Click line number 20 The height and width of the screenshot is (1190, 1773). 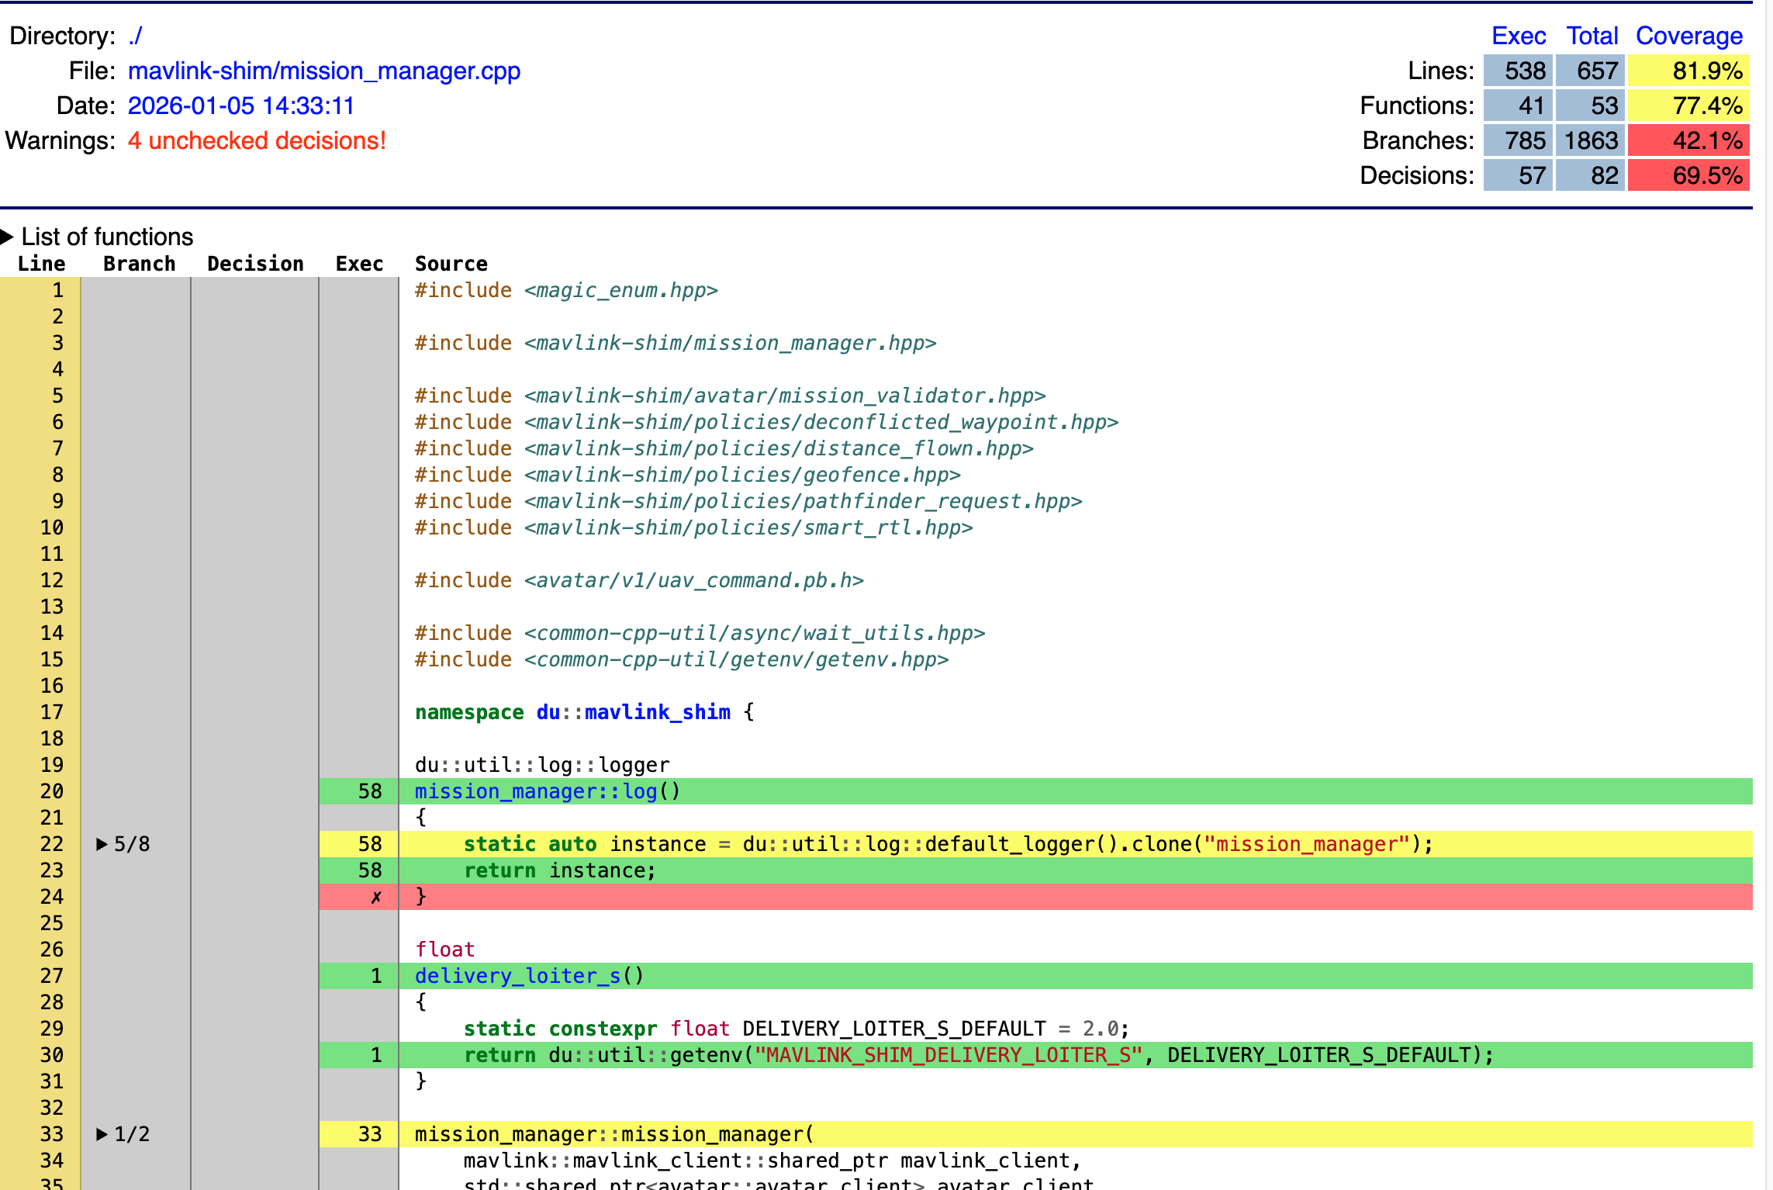[x=52, y=791]
